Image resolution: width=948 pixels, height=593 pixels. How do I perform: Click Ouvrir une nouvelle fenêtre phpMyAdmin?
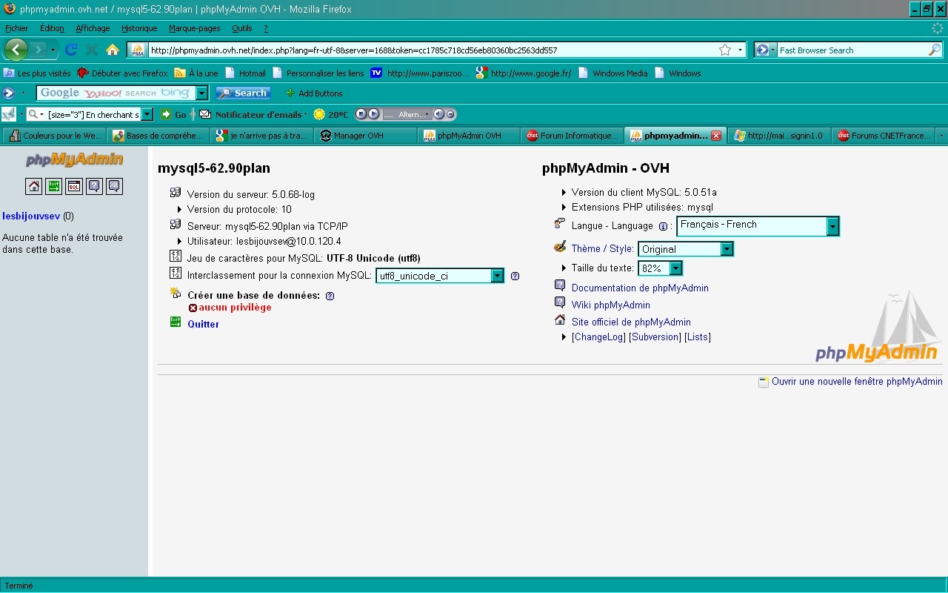click(857, 382)
